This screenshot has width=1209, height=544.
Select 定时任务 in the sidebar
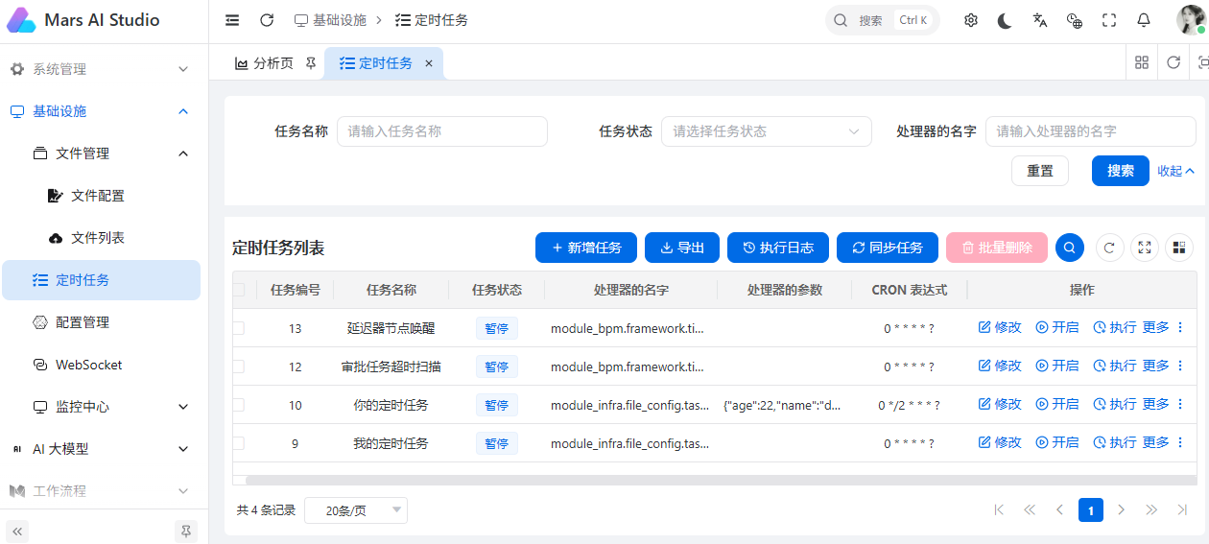pyautogui.click(x=101, y=280)
